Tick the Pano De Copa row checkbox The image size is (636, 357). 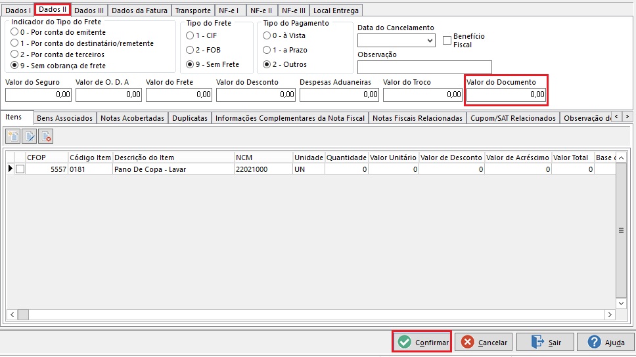(x=20, y=169)
